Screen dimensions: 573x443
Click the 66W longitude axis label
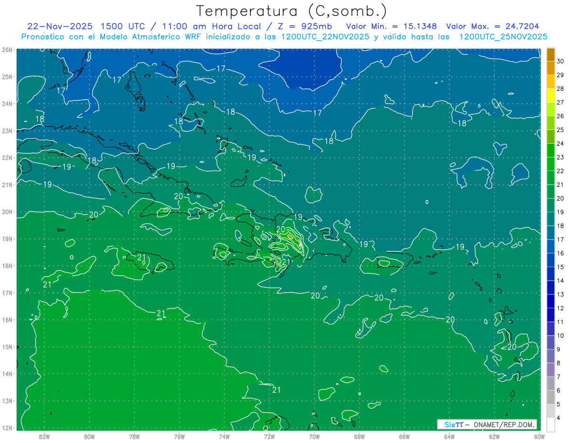click(404, 436)
